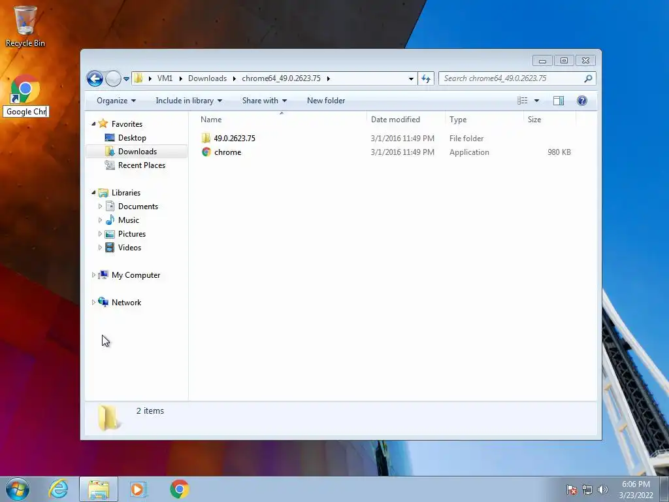
Task: Expand arrow after VM1 breadcrumb
Action: [x=180, y=78]
